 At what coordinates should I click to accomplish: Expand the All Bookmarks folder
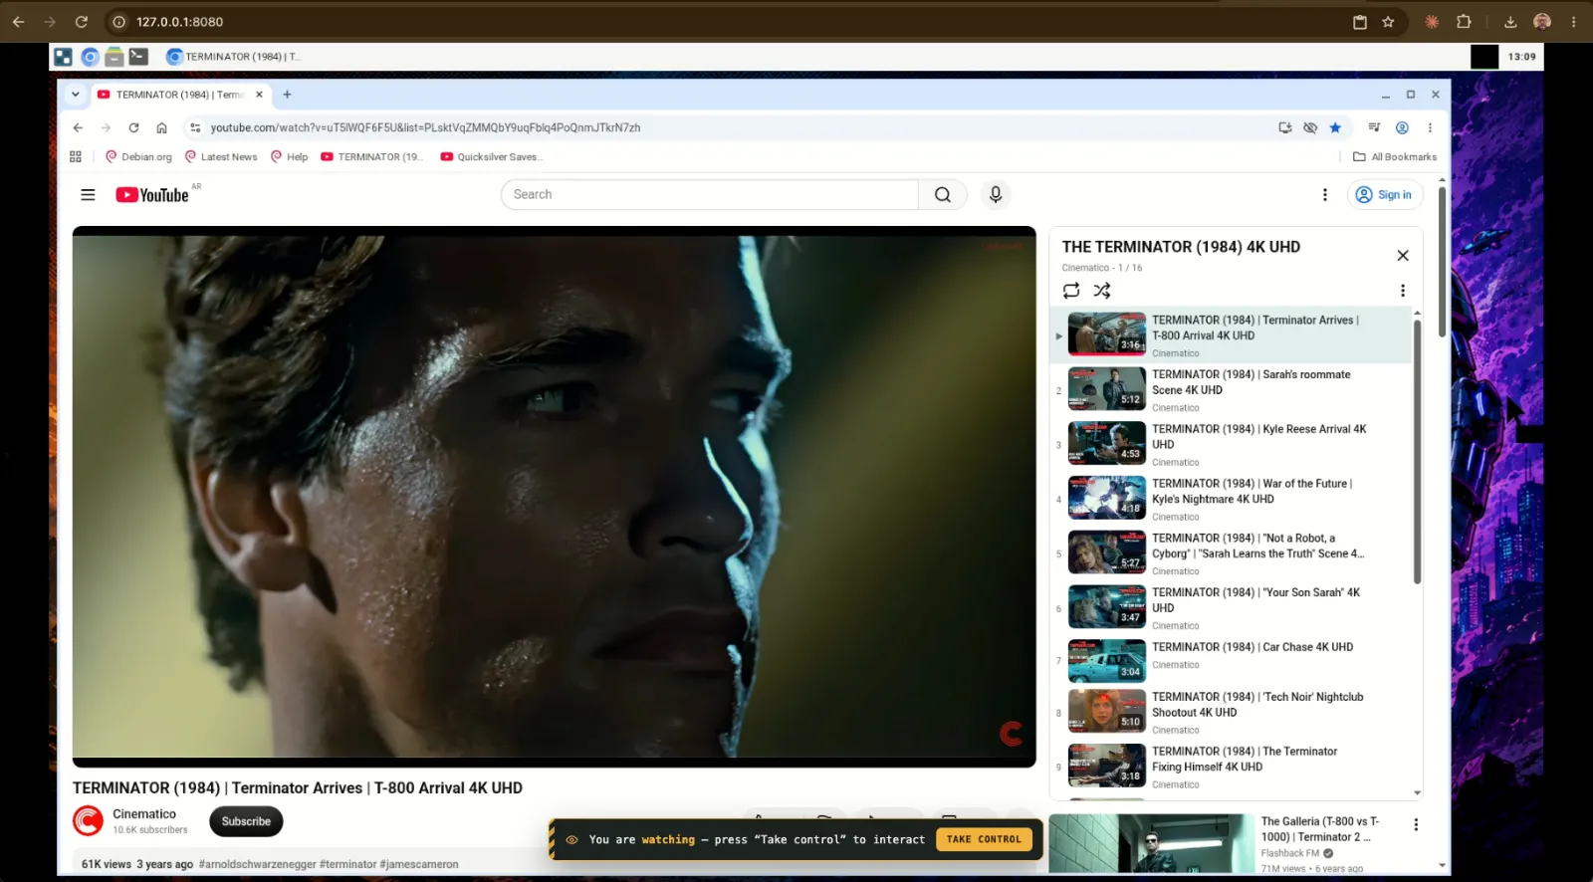1395,157
